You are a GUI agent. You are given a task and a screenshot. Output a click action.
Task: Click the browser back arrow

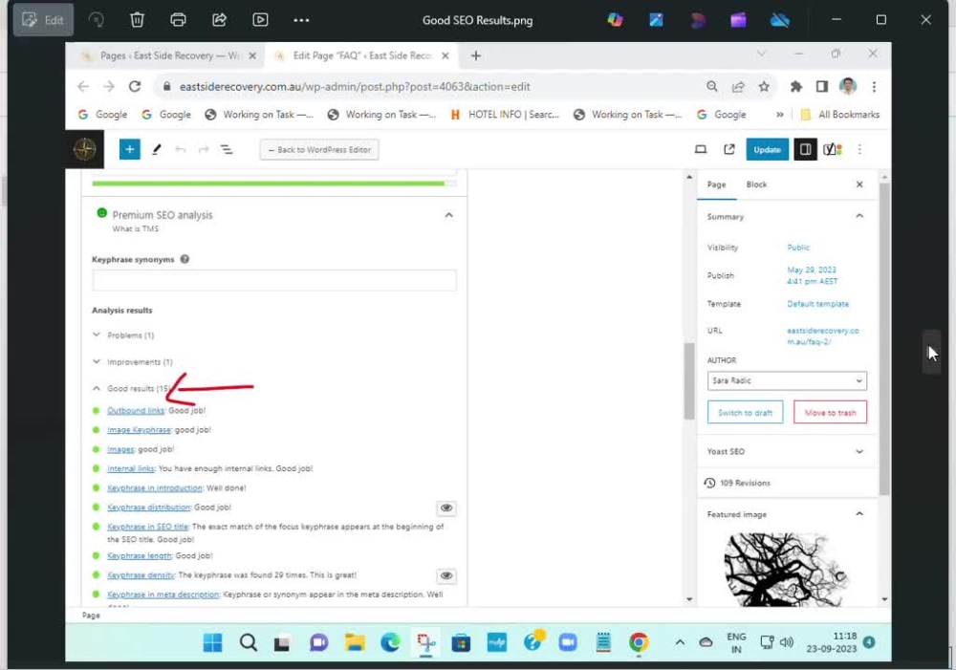(83, 87)
